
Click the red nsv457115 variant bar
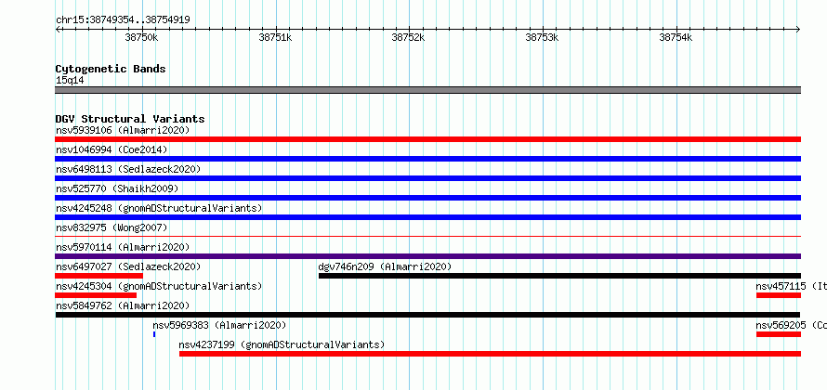click(779, 295)
